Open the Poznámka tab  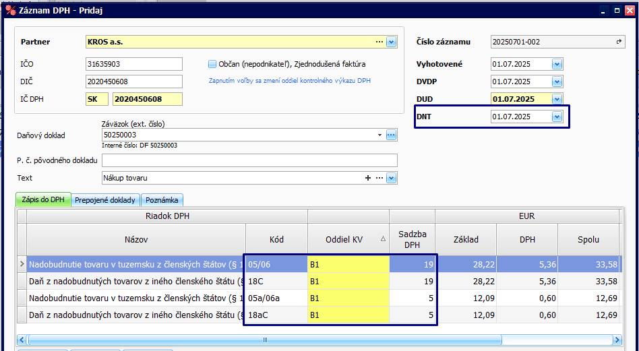[162, 200]
